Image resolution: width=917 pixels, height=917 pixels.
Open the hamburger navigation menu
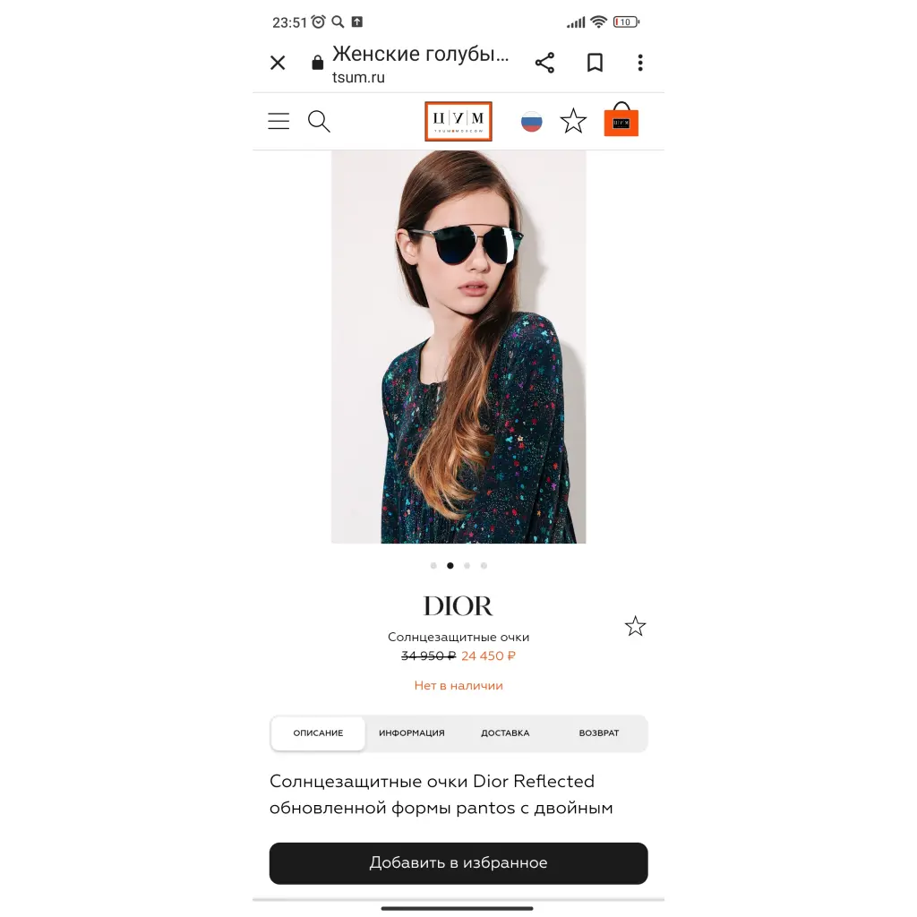coord(279,121)
